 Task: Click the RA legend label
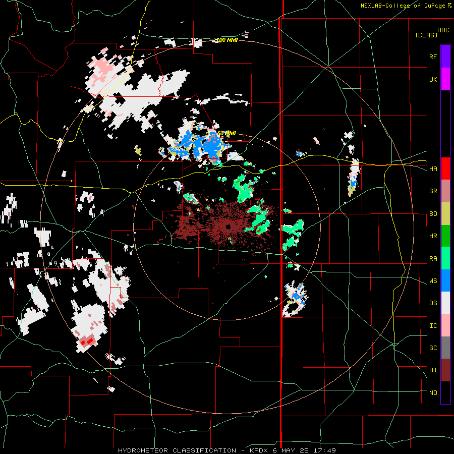433,259
